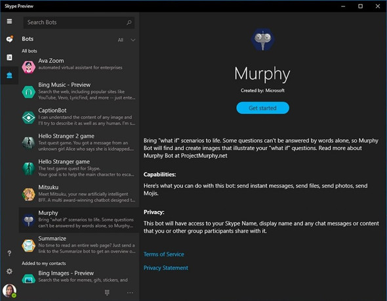
Task: Select Hello Stranger 2 game title
Action: click(66, 136)
